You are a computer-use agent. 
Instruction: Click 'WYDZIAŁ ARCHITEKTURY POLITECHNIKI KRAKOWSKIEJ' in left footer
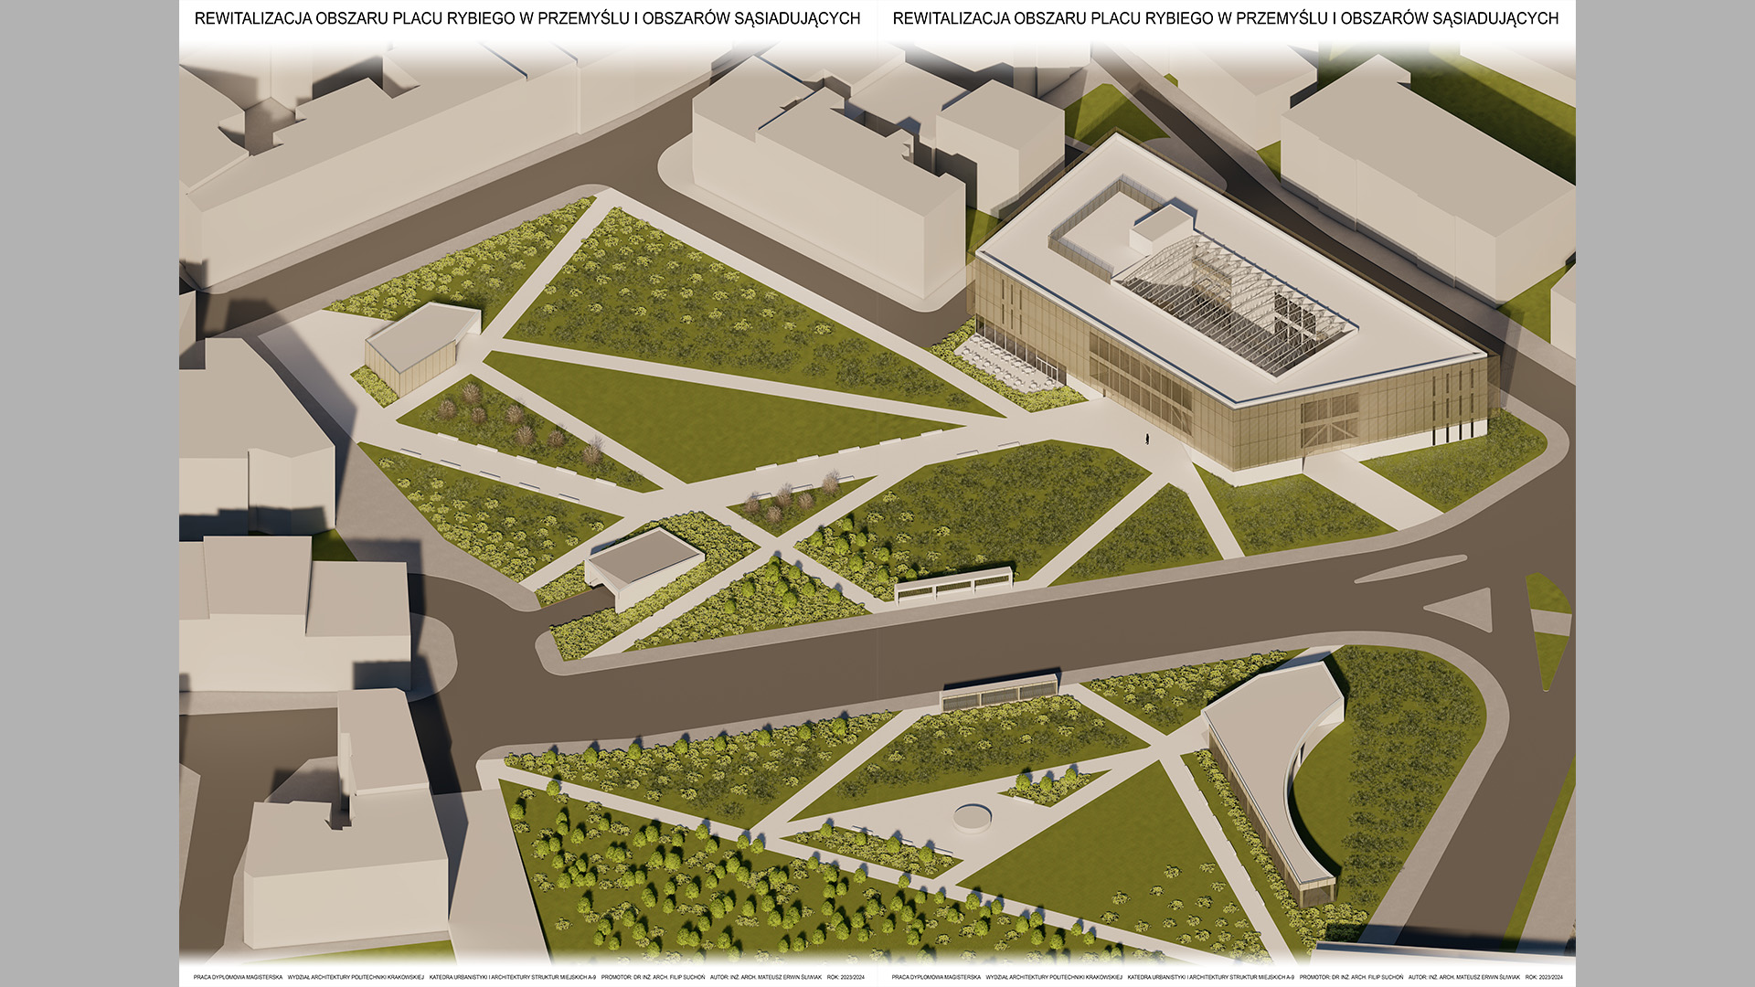[x=355, y=977]
